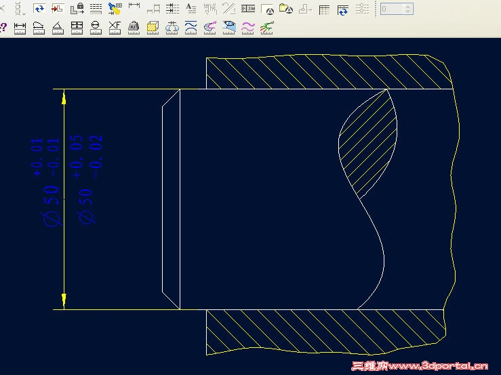
Task: Click the update tables icon
Action: [343, 9]
